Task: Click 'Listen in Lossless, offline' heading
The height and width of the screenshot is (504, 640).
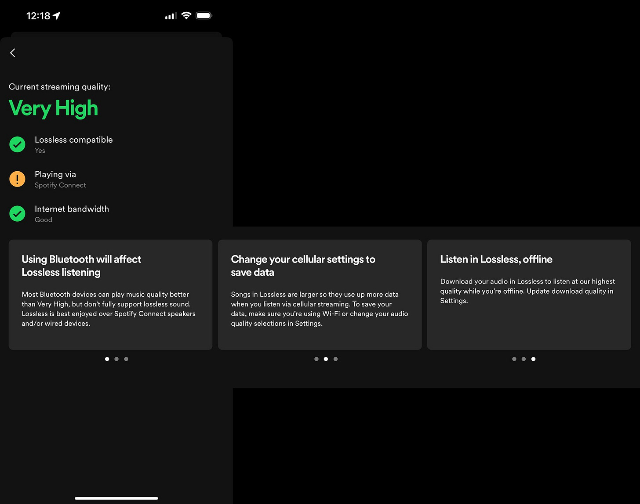Action: (496, 259)
